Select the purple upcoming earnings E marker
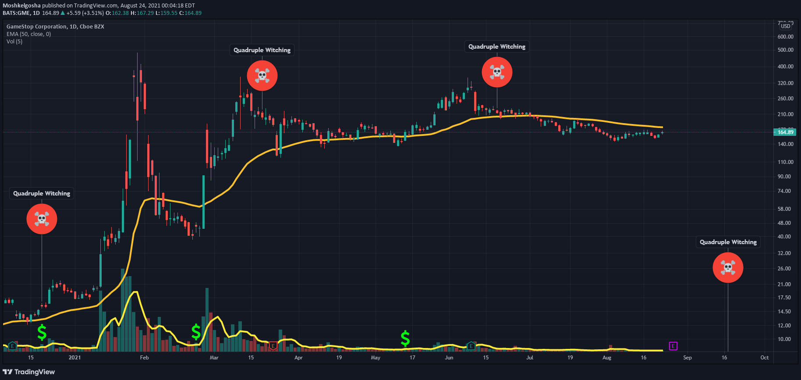Viewport: 801px width, 380px height. point(673,346)
